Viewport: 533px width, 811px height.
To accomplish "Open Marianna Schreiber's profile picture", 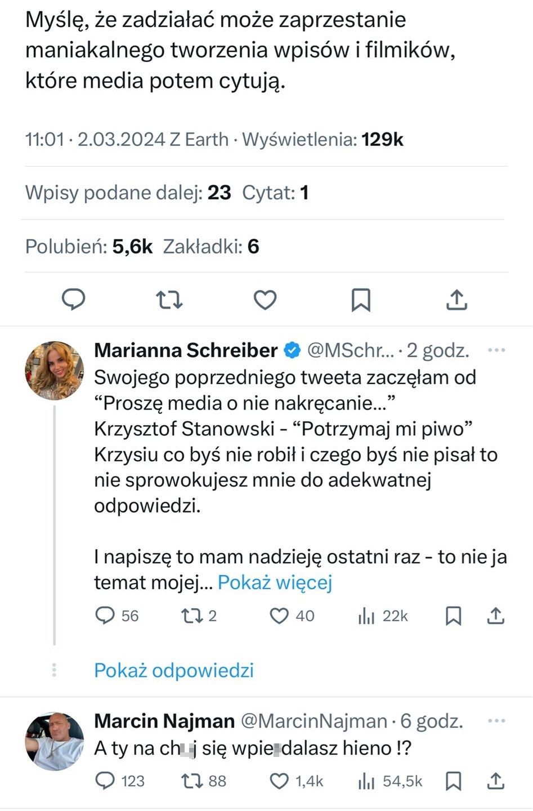I will 54,371.
